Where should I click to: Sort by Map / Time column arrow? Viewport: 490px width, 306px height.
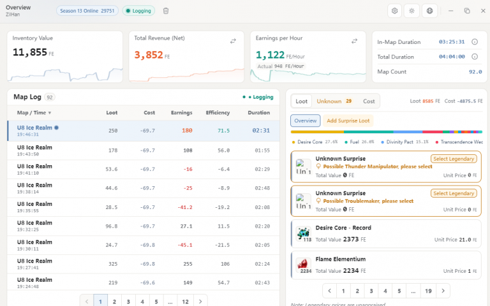(50, 113)
